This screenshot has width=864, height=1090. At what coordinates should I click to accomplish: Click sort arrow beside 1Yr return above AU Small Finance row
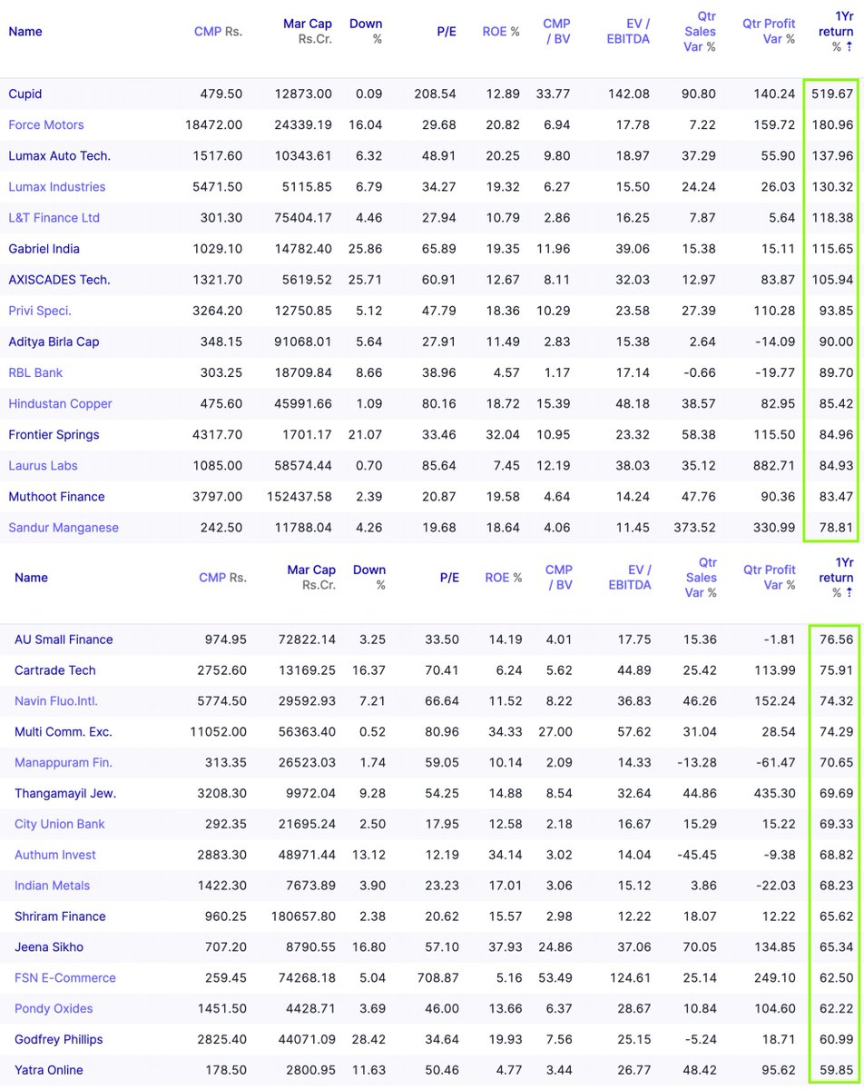coord(849,593)
